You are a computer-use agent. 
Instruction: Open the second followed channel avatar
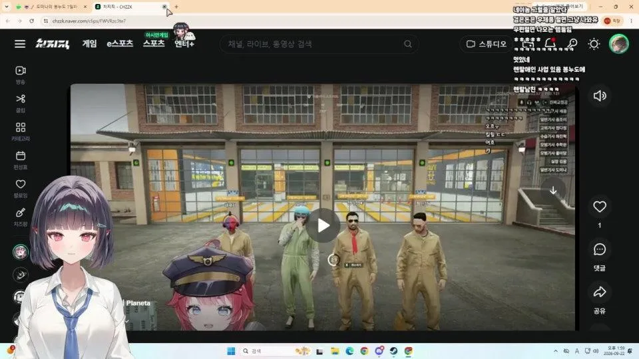[x=20, y=275]
